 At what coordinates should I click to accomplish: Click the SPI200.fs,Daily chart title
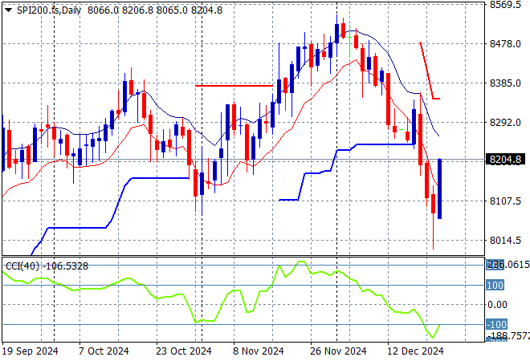pos(49,10)
